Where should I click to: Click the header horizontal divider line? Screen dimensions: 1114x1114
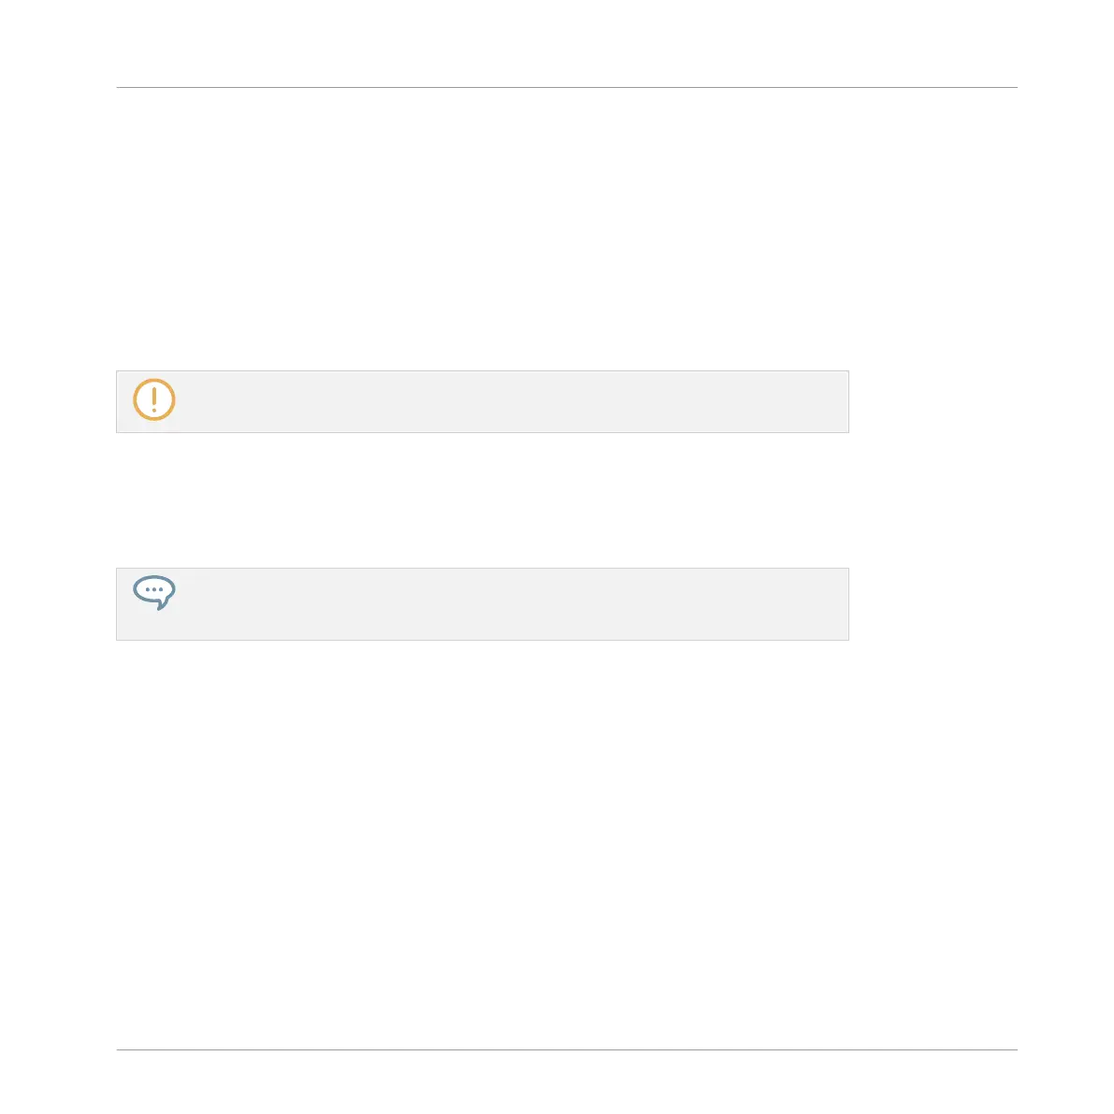pos(567,87)
